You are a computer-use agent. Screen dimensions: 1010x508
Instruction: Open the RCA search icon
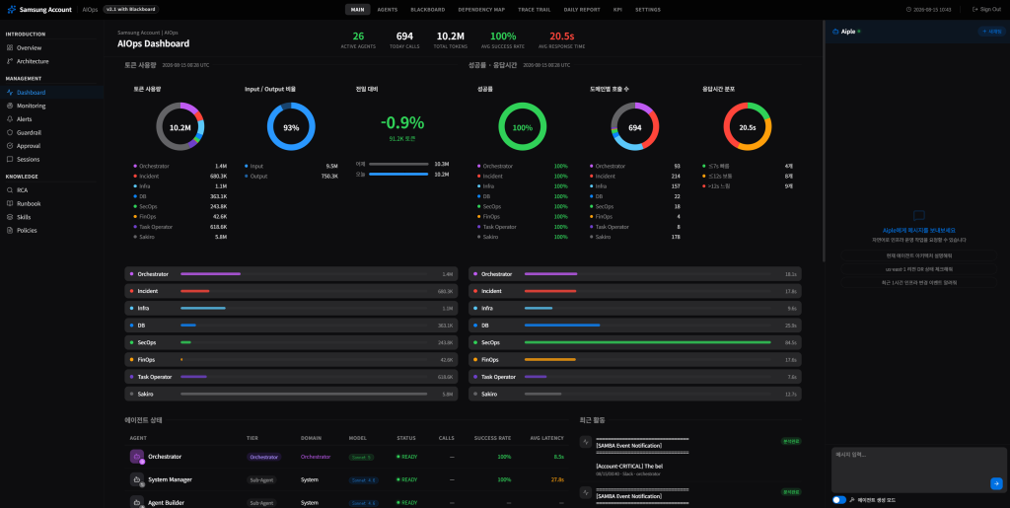pos(10,190)
